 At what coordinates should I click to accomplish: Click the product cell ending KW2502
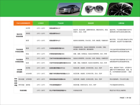point(61,63)
